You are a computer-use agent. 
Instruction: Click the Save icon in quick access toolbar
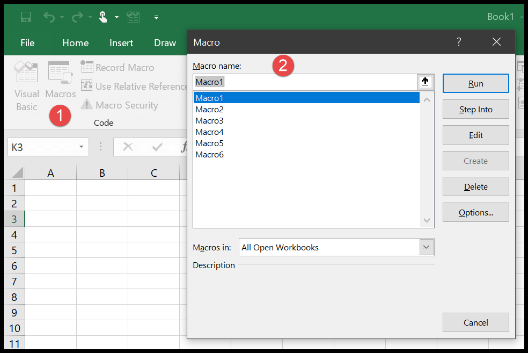click(26, 17)
